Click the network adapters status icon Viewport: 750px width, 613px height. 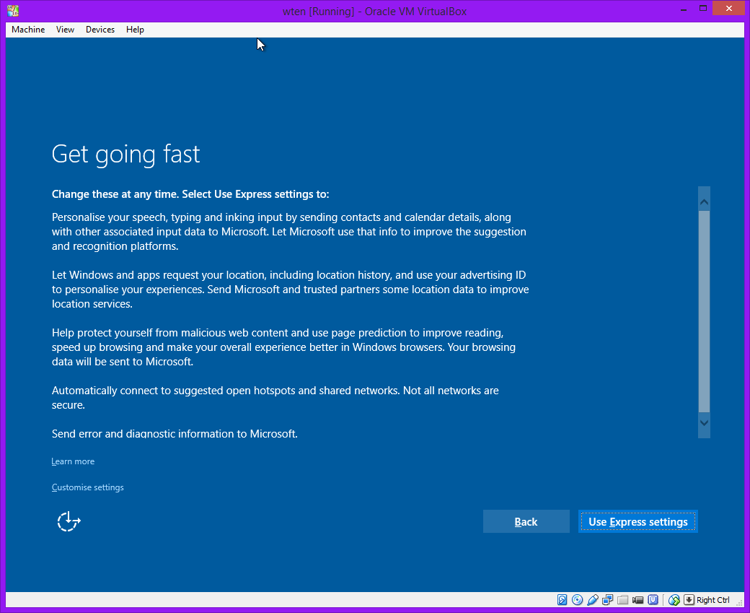(x=608, y=600)
